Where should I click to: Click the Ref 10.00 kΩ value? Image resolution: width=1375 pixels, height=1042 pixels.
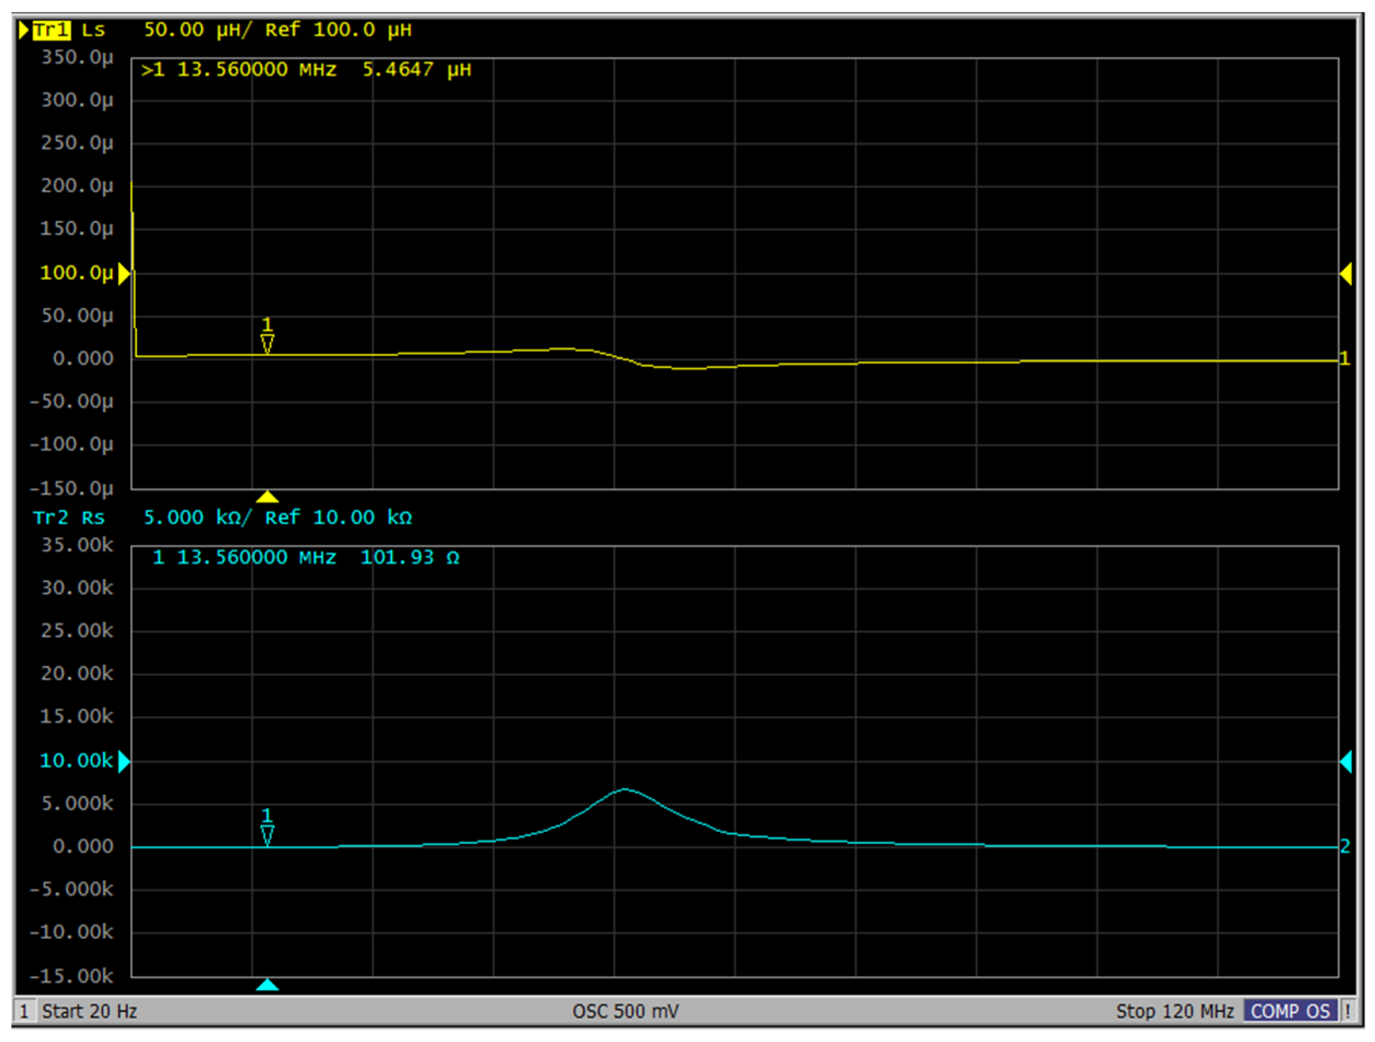pos(339,518)
